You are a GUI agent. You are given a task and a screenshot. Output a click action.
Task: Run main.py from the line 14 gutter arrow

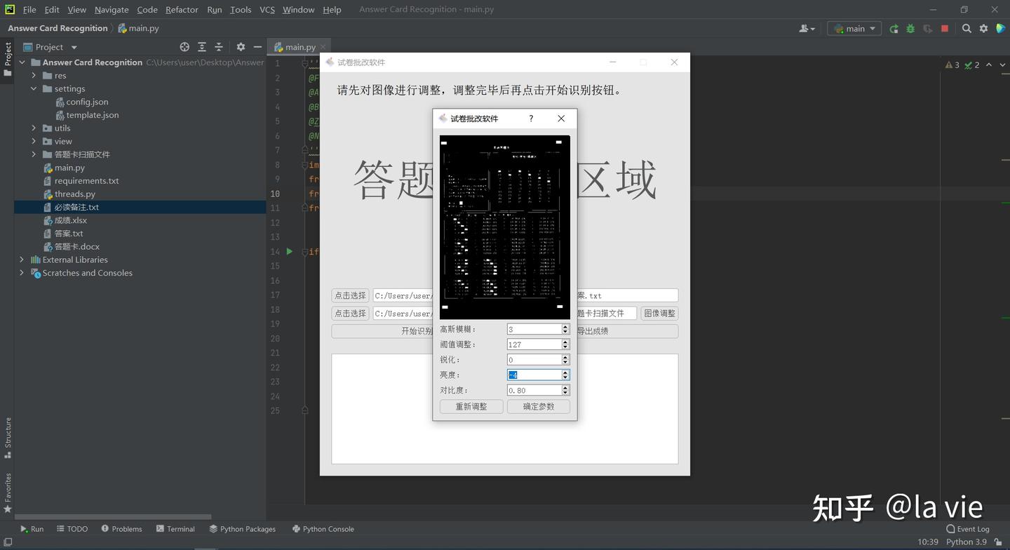tap(289, 251)
